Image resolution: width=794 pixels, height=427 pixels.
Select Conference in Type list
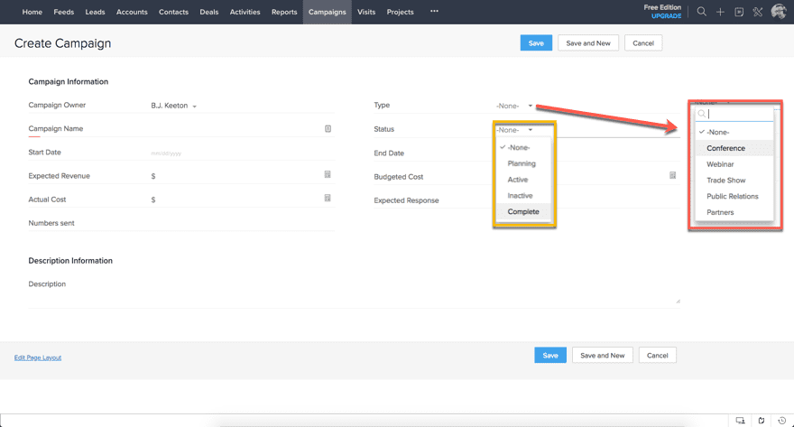734,148
